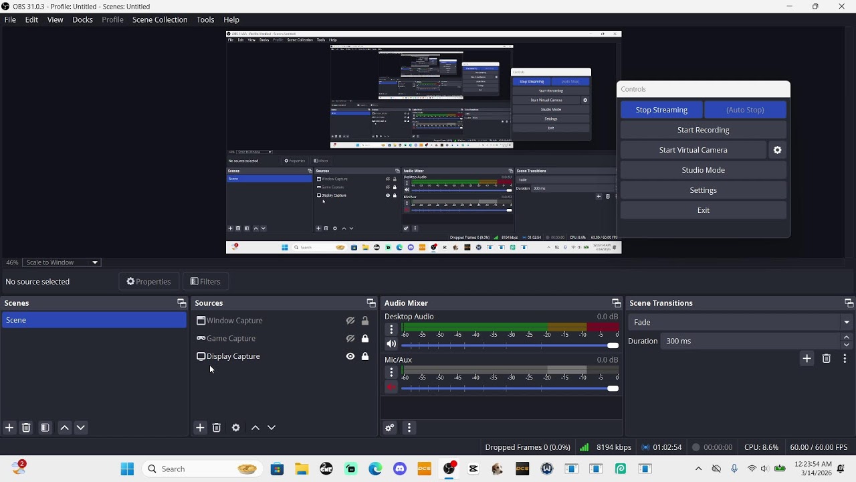The image size is (856, 482).
Task: Open the Edit menu
Action: pyautogui.click(x=31, y=19)
